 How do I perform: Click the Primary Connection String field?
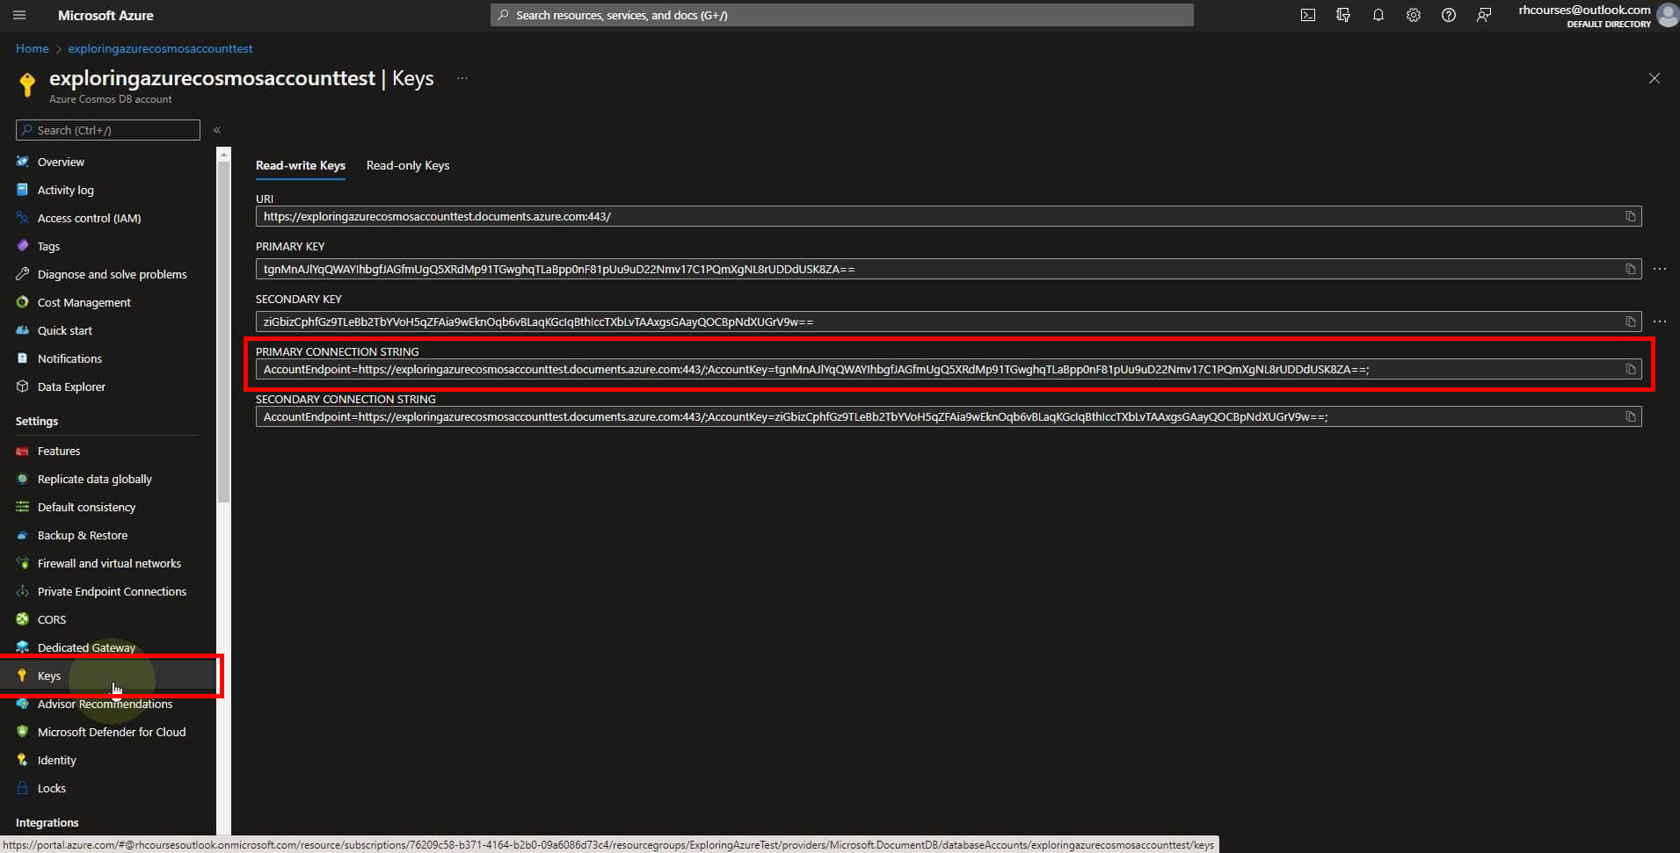[x=949, y=369]
